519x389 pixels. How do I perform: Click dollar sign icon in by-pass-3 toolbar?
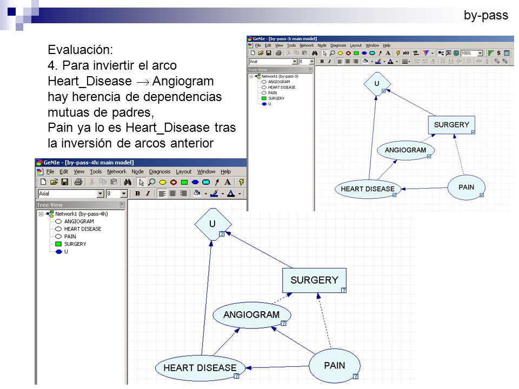[x=498, y=53]
